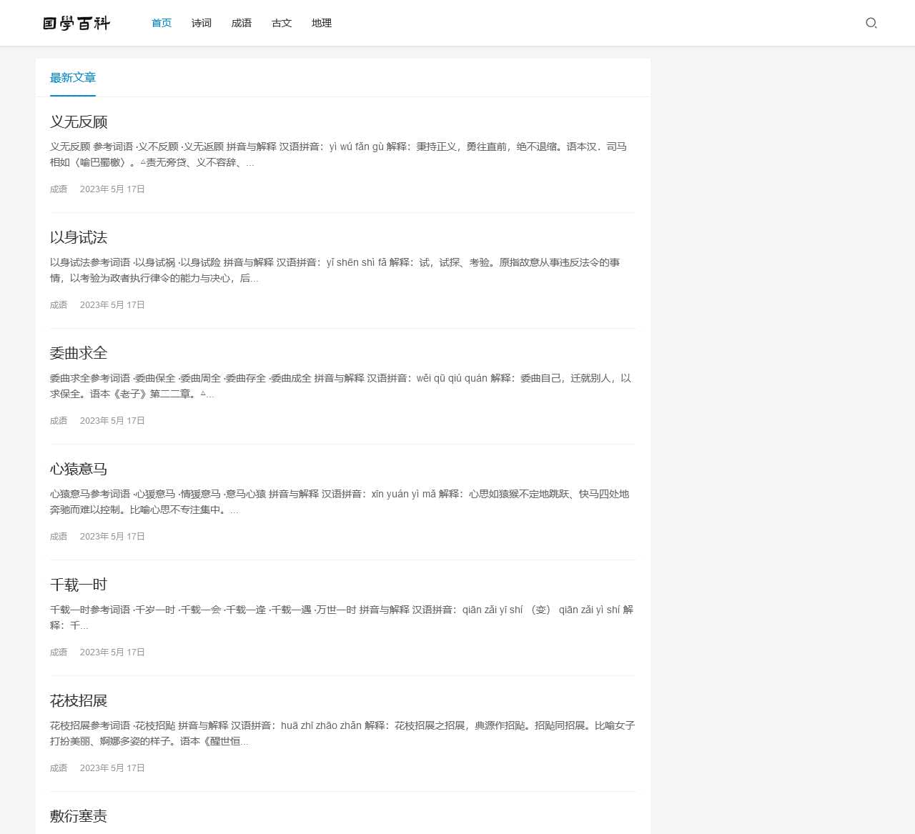Select the 首页 menu item

point(161,23)
